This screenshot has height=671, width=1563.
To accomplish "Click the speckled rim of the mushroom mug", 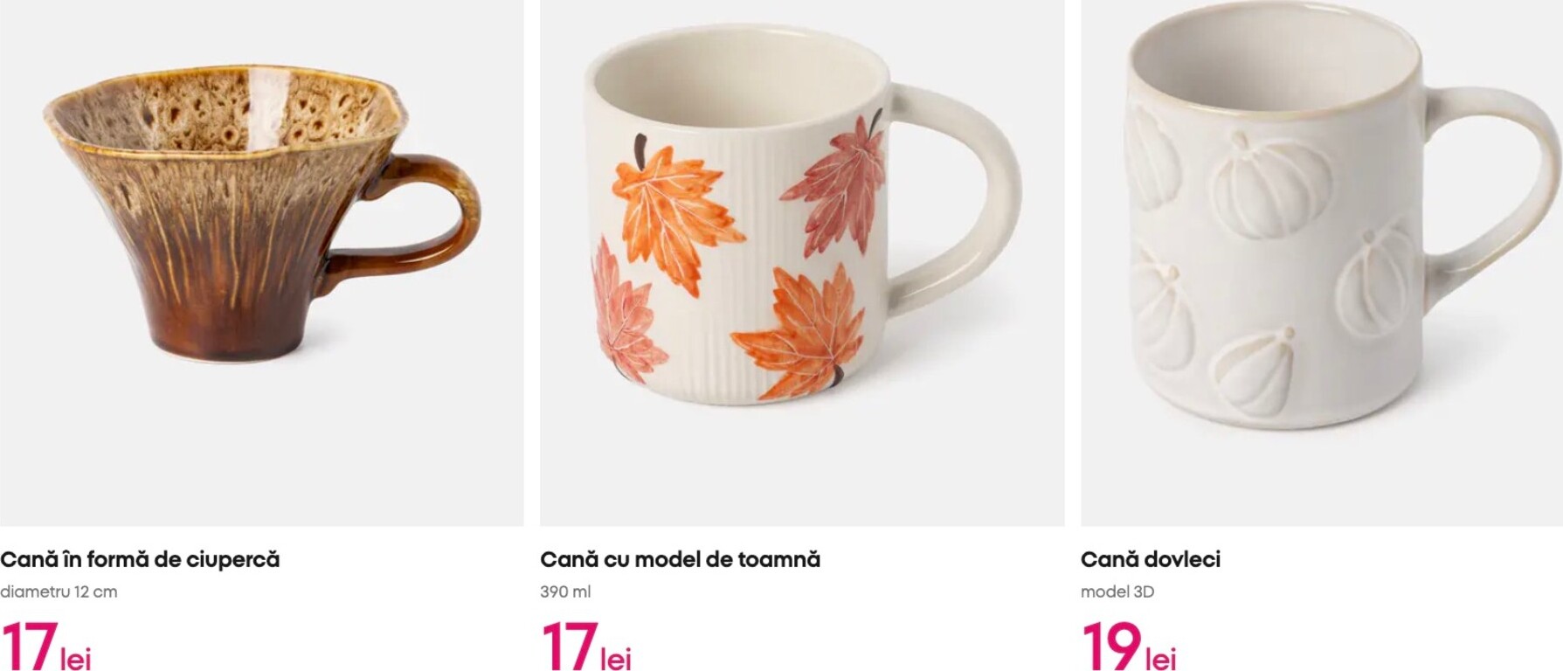I will [x=223, y=105].
